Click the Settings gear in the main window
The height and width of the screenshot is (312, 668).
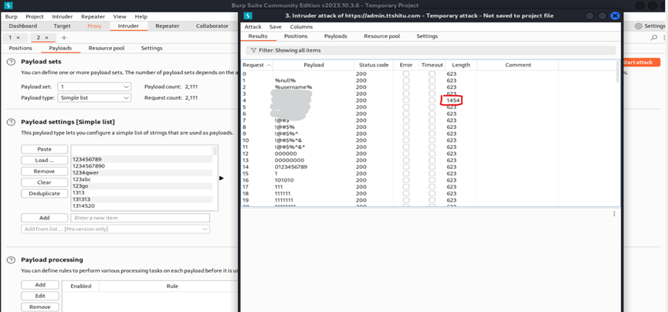click(638, 26)
